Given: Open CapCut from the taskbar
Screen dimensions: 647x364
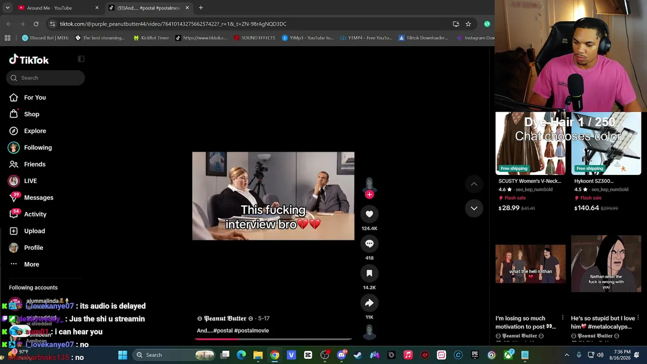Looking at the screenshot, I should (308, 355).
